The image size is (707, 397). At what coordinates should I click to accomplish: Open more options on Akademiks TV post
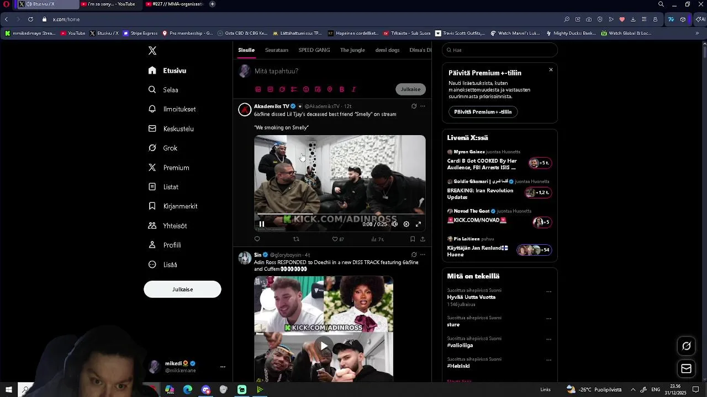pos(423,106)
